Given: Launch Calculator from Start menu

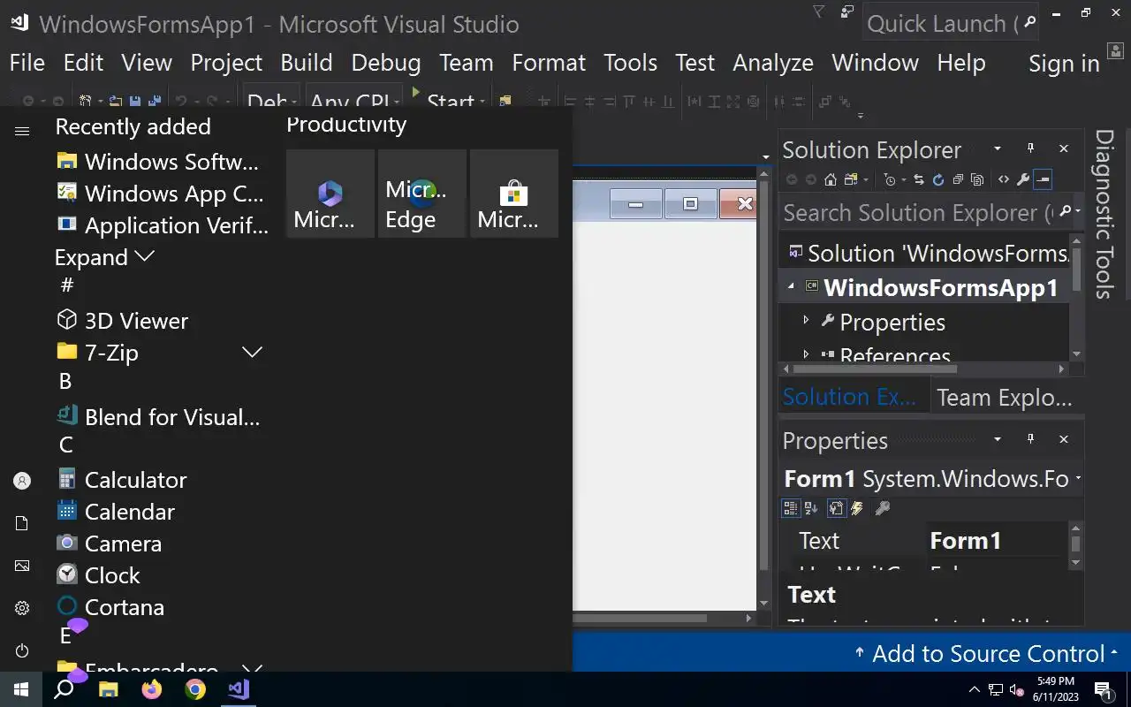Looking at the screenshot, I should [159, 480].
